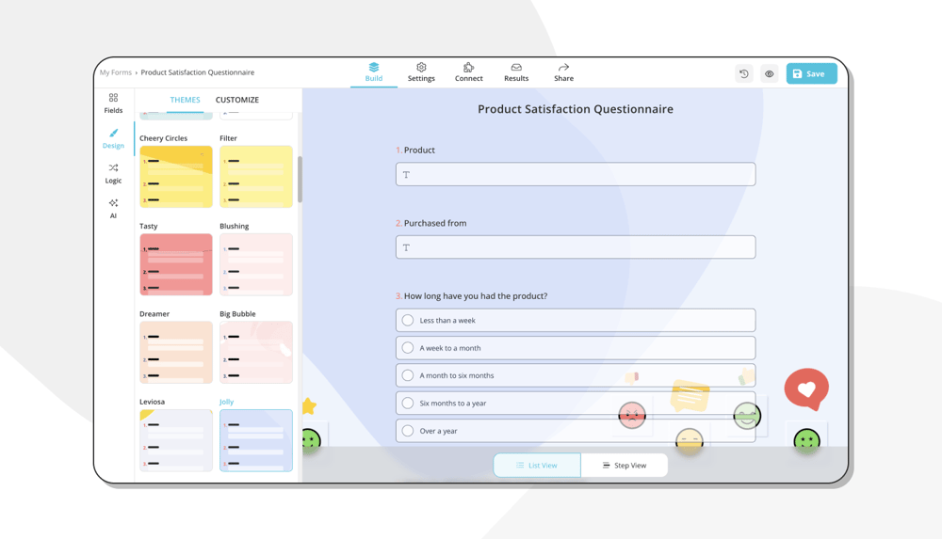
Task: Open the AI sparkle tool
Action: [113, 208]
